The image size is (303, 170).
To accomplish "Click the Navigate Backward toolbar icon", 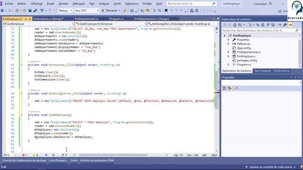I will [2, 10].
